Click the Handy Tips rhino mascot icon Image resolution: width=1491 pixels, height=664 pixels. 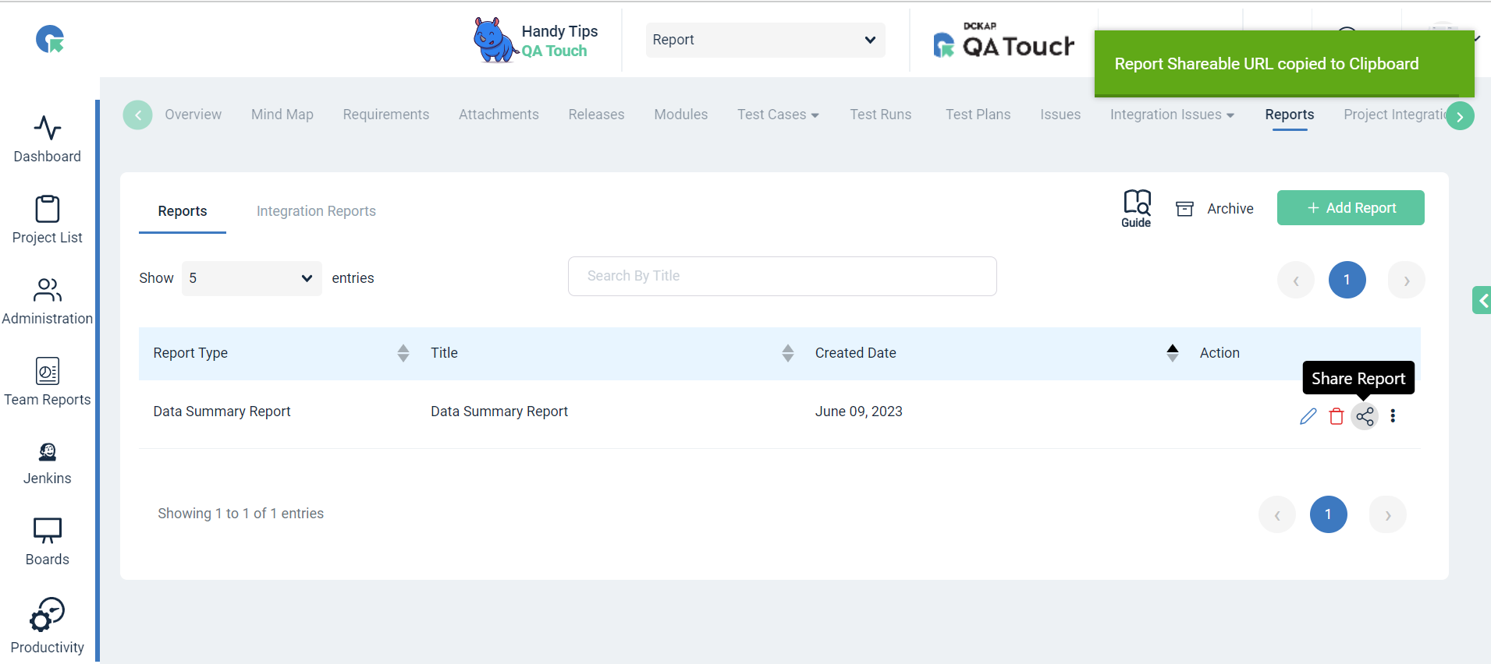point(495,40)
